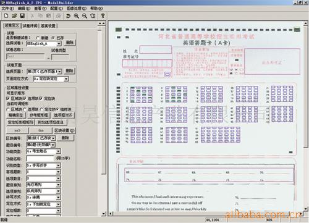Toggle the 定位块 display checkbox
The image size is (309, 223).
(41, 99)
